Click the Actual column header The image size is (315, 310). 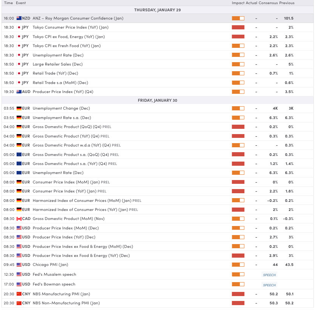[251, 3]
